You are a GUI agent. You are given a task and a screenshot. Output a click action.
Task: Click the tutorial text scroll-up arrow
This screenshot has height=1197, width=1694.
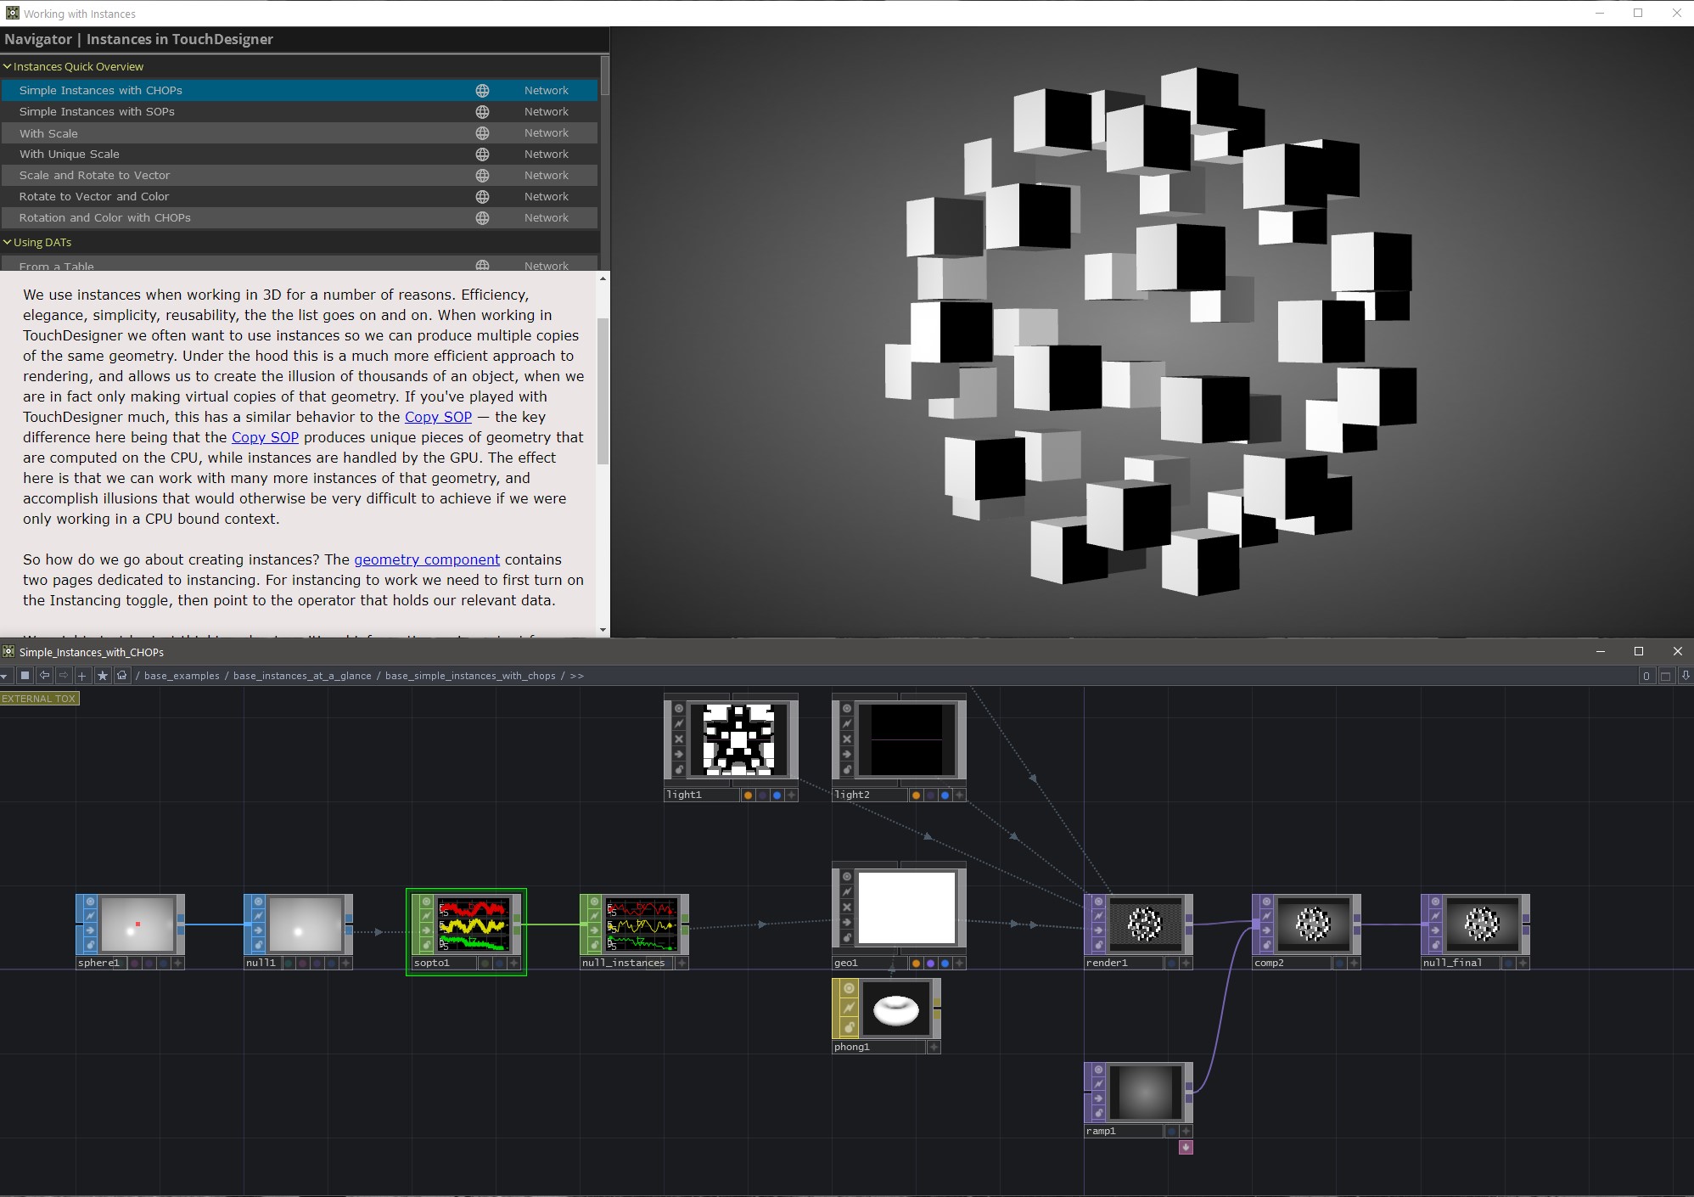pos(603,278)
